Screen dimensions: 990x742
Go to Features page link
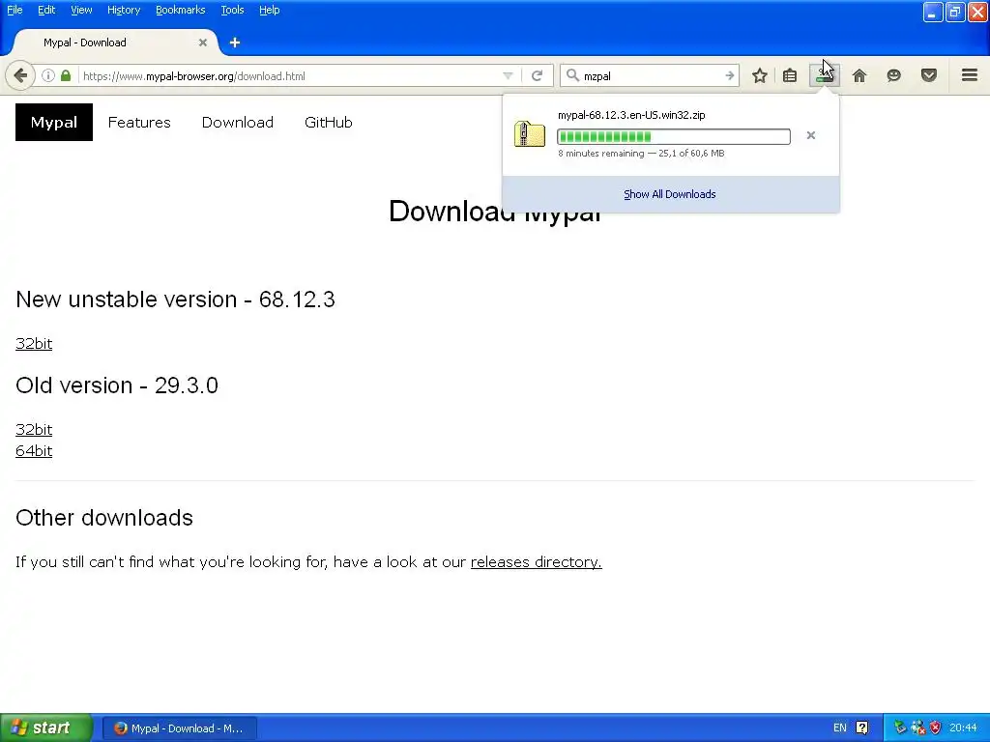tap(139, 123)
